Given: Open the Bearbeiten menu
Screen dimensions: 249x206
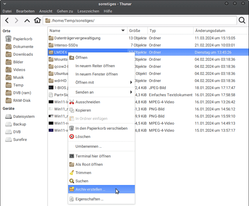Looking at the screenshot, I should tap(25, 11).
